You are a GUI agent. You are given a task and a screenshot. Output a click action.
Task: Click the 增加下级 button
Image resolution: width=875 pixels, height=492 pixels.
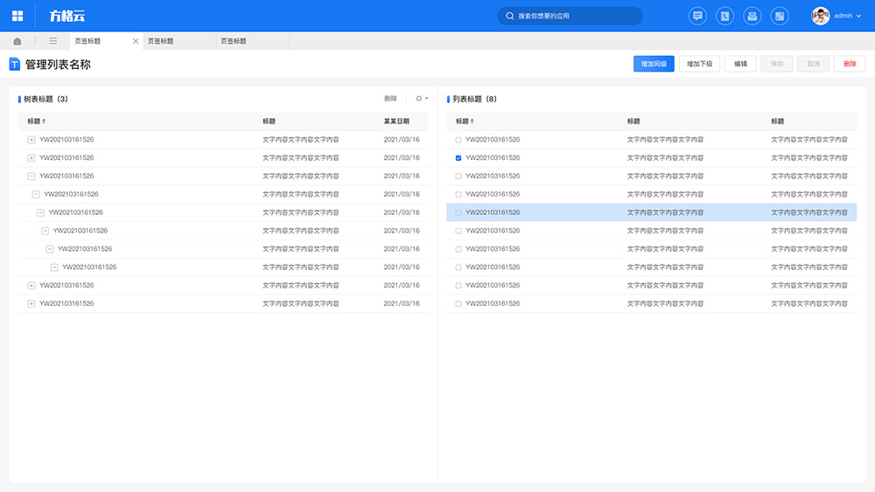point(699,64)
